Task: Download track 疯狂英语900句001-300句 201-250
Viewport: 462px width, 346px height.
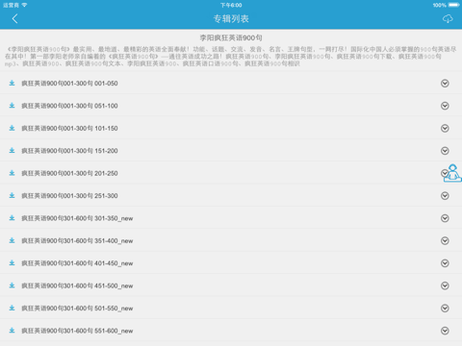Action: tap(12, 173)
